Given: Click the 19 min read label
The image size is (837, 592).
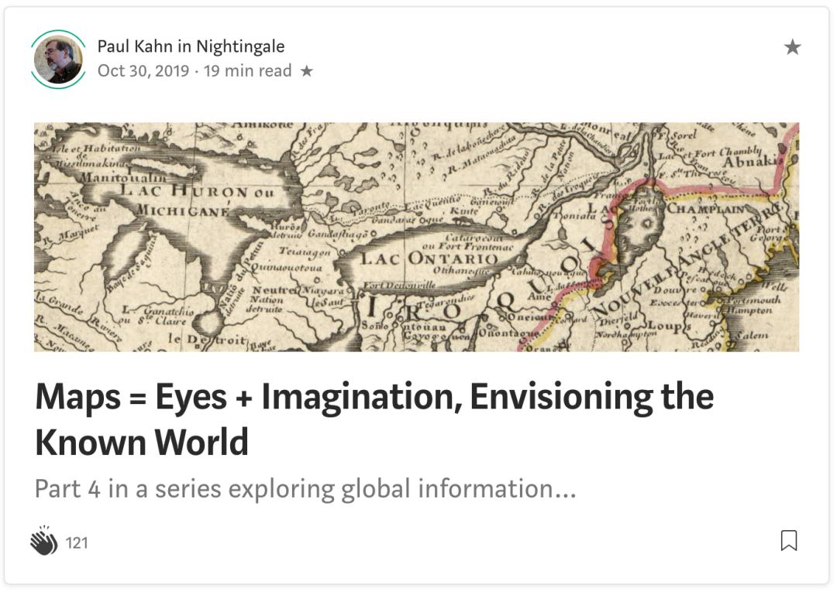Looking at the screenshot, I should [x=248, y=71].
